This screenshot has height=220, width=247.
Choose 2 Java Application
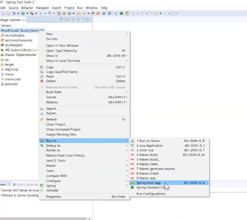coord(169,146)
